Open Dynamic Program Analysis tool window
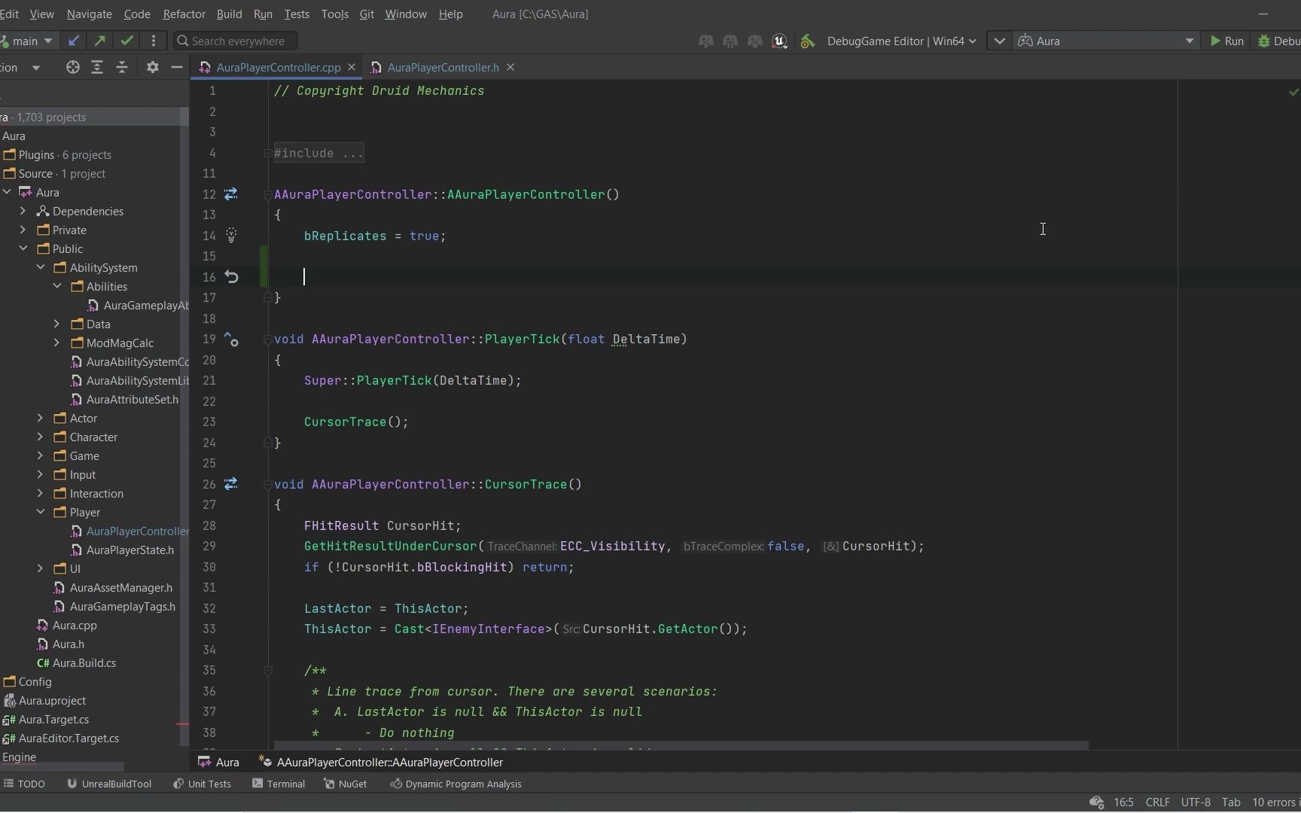 pos(456,784)
